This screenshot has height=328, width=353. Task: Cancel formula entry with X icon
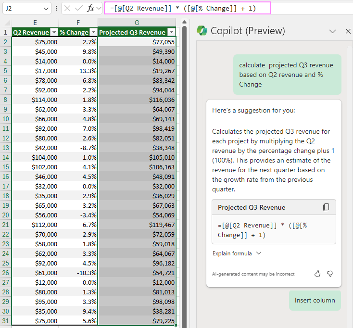tap(67, 8)
